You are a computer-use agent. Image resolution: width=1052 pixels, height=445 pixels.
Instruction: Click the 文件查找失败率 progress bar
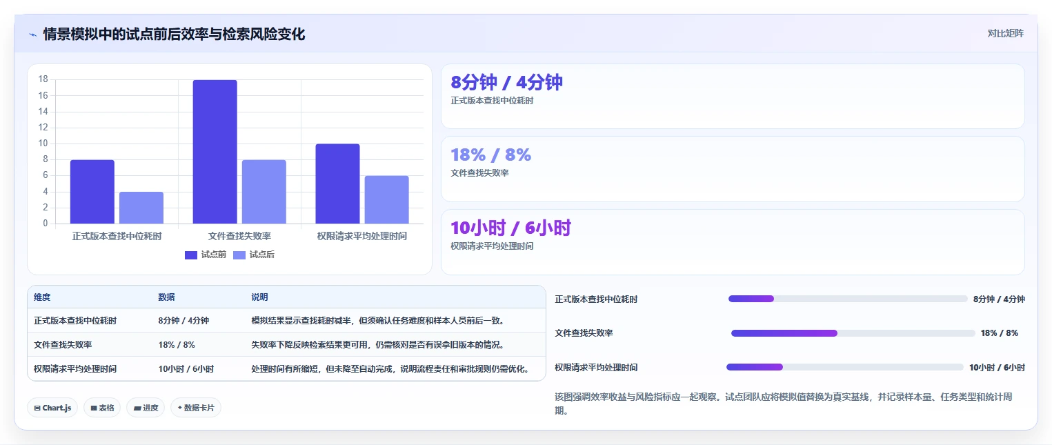(x=853, y=333)
